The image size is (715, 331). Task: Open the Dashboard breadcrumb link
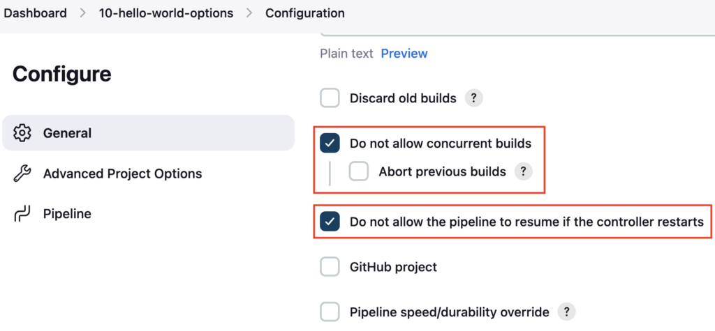point(35,13)
